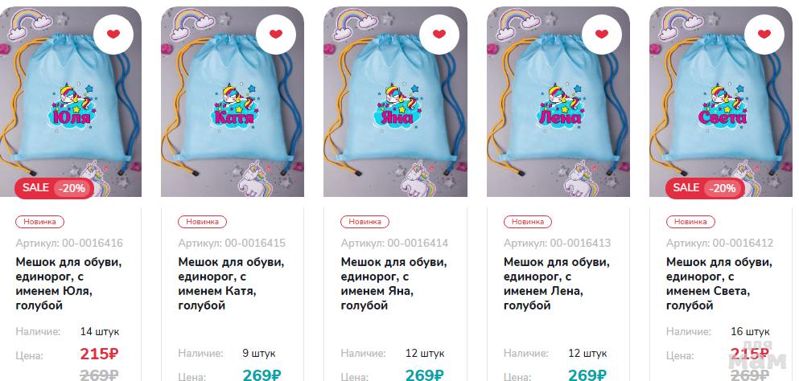Viewport: 799px width, 381px height.
Task: Favorite the Катя shoe bag with the heart icon
Action: [276, 34]
